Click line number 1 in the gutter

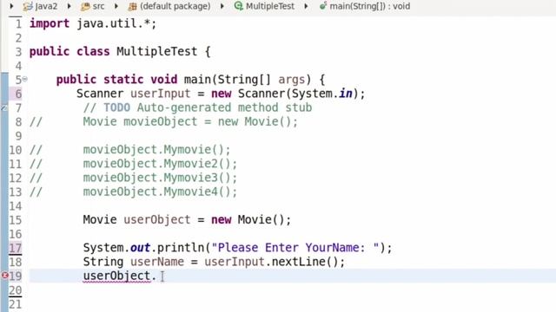[x=18, y=23]
